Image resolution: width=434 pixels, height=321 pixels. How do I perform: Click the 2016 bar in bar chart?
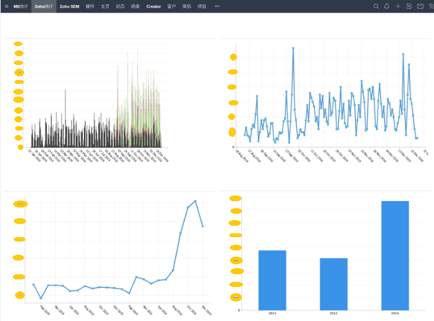tap(395, 255)
